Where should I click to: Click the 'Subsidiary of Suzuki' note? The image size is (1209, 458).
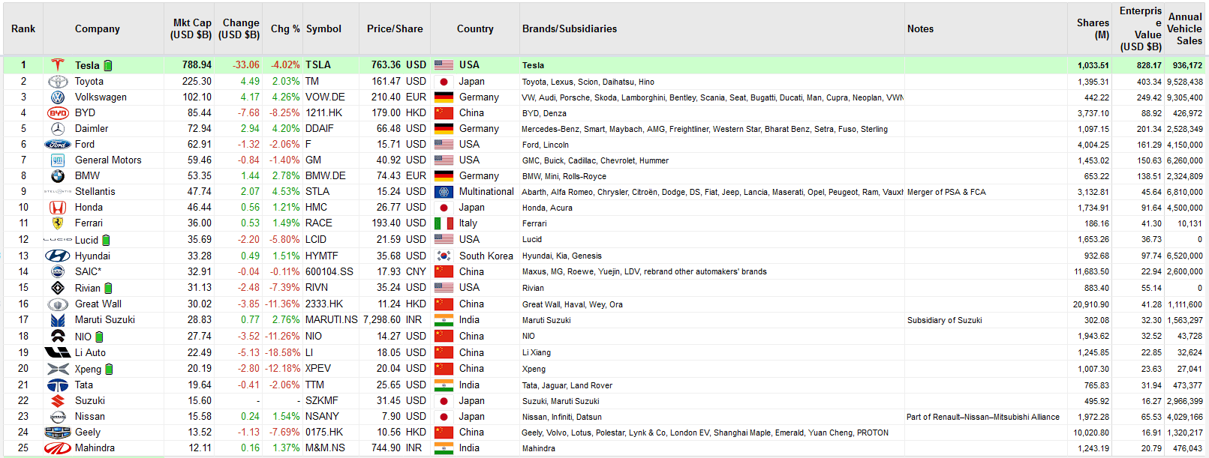tap(945, 321)
